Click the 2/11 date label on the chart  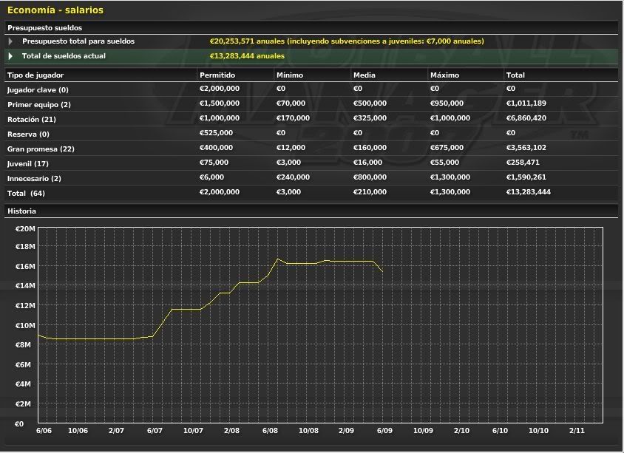pyautogui.click(x=577, y=431)
